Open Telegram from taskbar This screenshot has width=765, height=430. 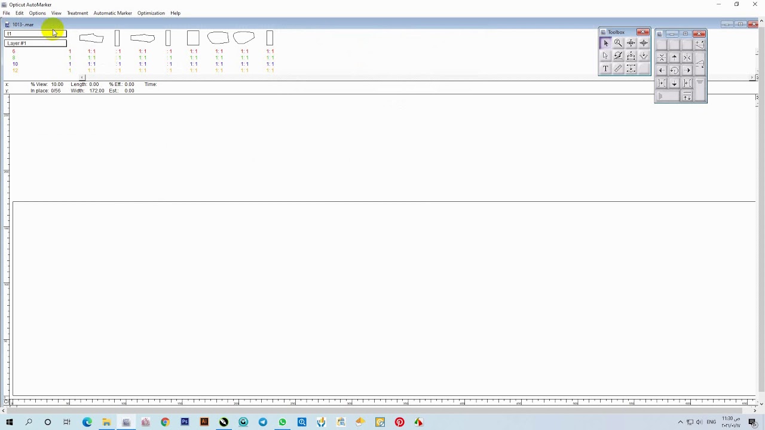(x=262, y=422)
